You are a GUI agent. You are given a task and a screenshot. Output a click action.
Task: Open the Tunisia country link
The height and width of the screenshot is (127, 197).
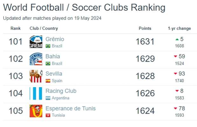tap(58, 115)
